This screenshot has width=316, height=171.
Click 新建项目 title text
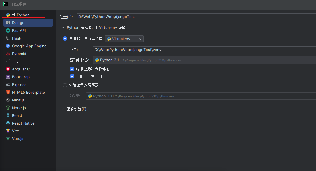pyautogui.click(x=19, y=4)
